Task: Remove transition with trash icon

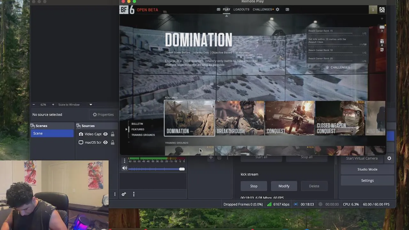Action: point(219,157)
